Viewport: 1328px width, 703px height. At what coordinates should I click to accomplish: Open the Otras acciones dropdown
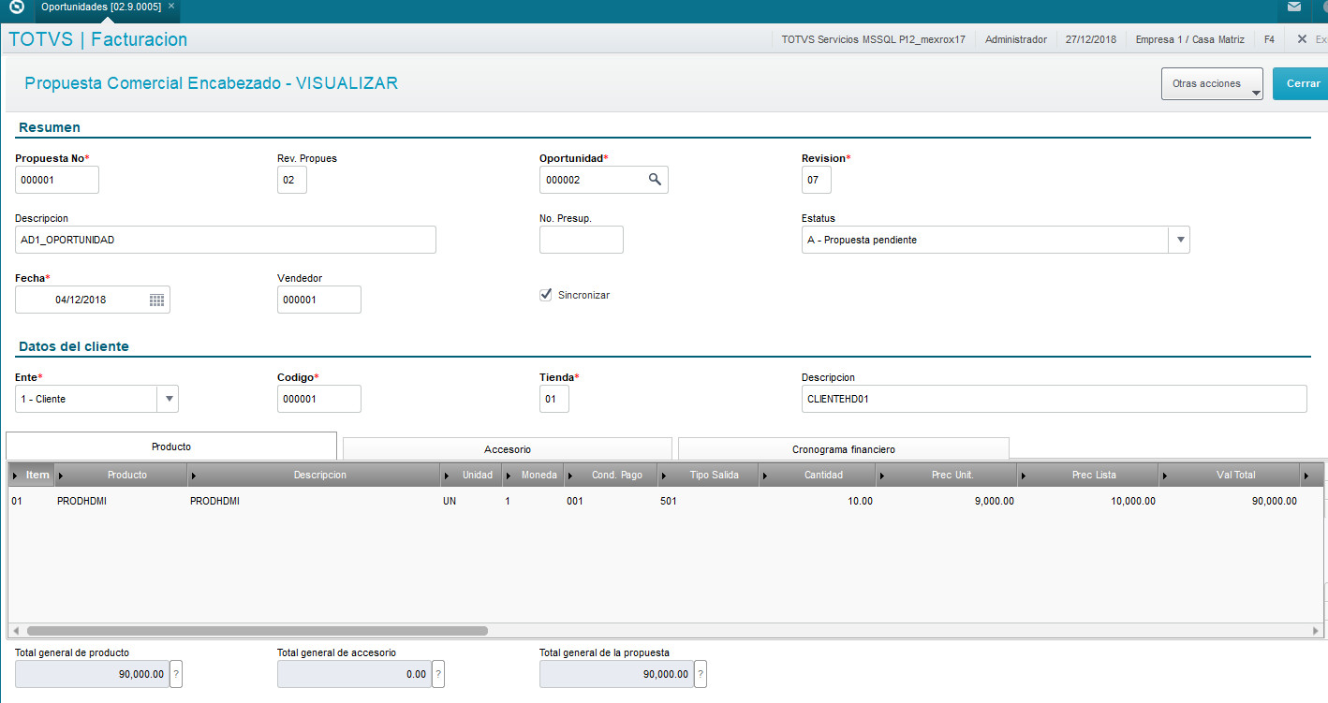(x=1212, y=83)
